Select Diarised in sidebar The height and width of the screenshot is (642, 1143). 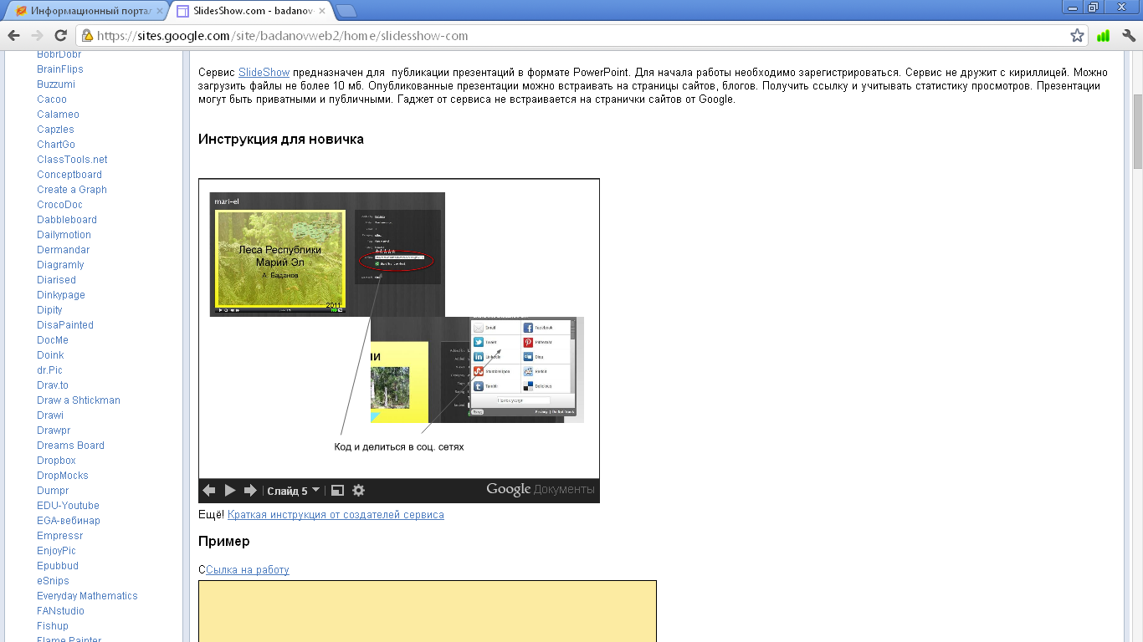[x=56, y=280]
